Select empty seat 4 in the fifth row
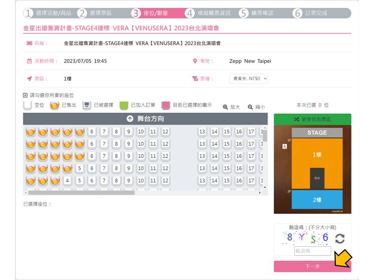 coord(67,181)
